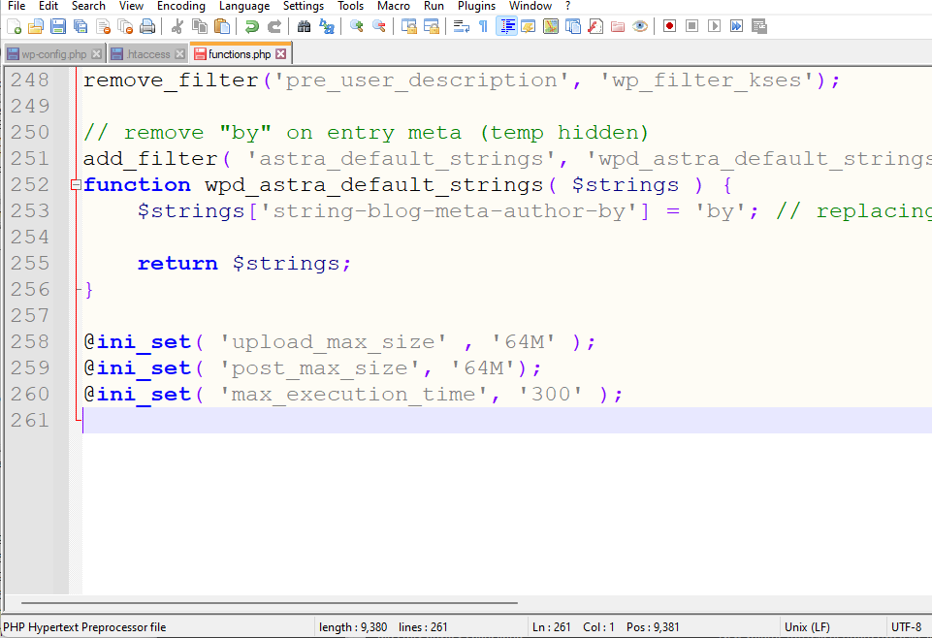932x638 pixels.
Task: Click status bar 'UTF-8' encoding field
Action: 906,627
